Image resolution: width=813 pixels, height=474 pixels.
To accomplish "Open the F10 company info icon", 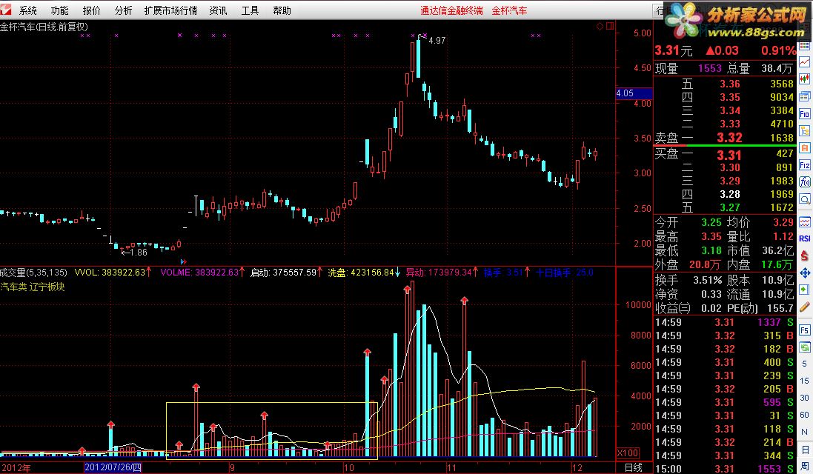I will pos(805,113).
